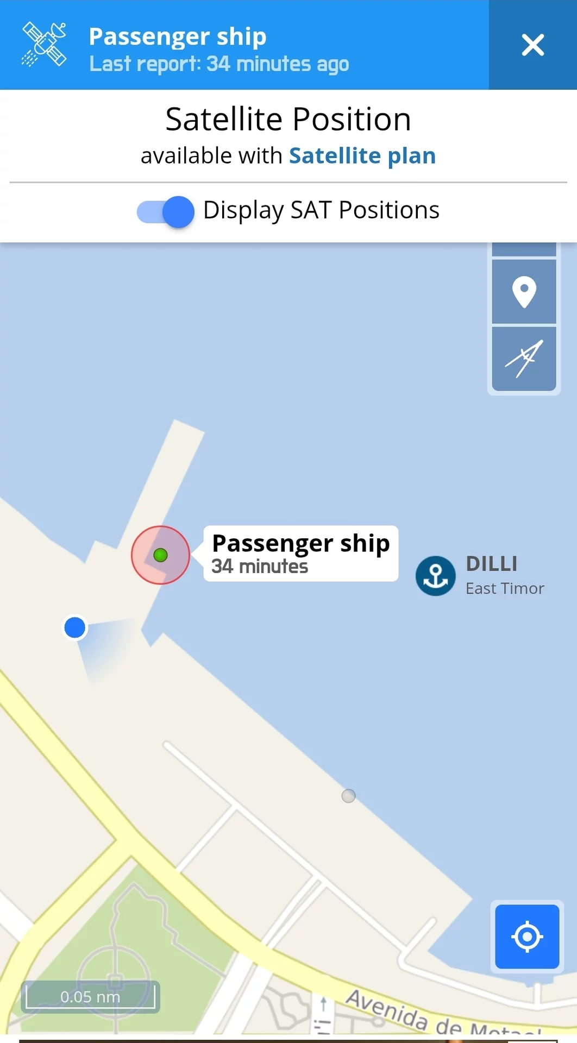Click the Satellite Position heading
Viewport: 577px width, 1043px height.
(x=288, y=119)
